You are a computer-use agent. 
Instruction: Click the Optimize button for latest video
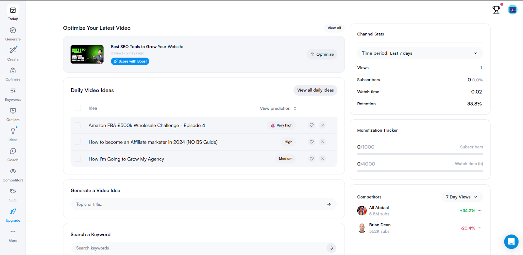322,54
